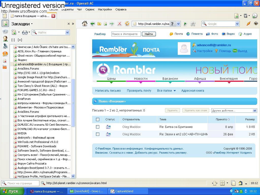This screenshot has height=195, width=260.
Task: Sort messages by Принято column
Action: tap(221, 119)
